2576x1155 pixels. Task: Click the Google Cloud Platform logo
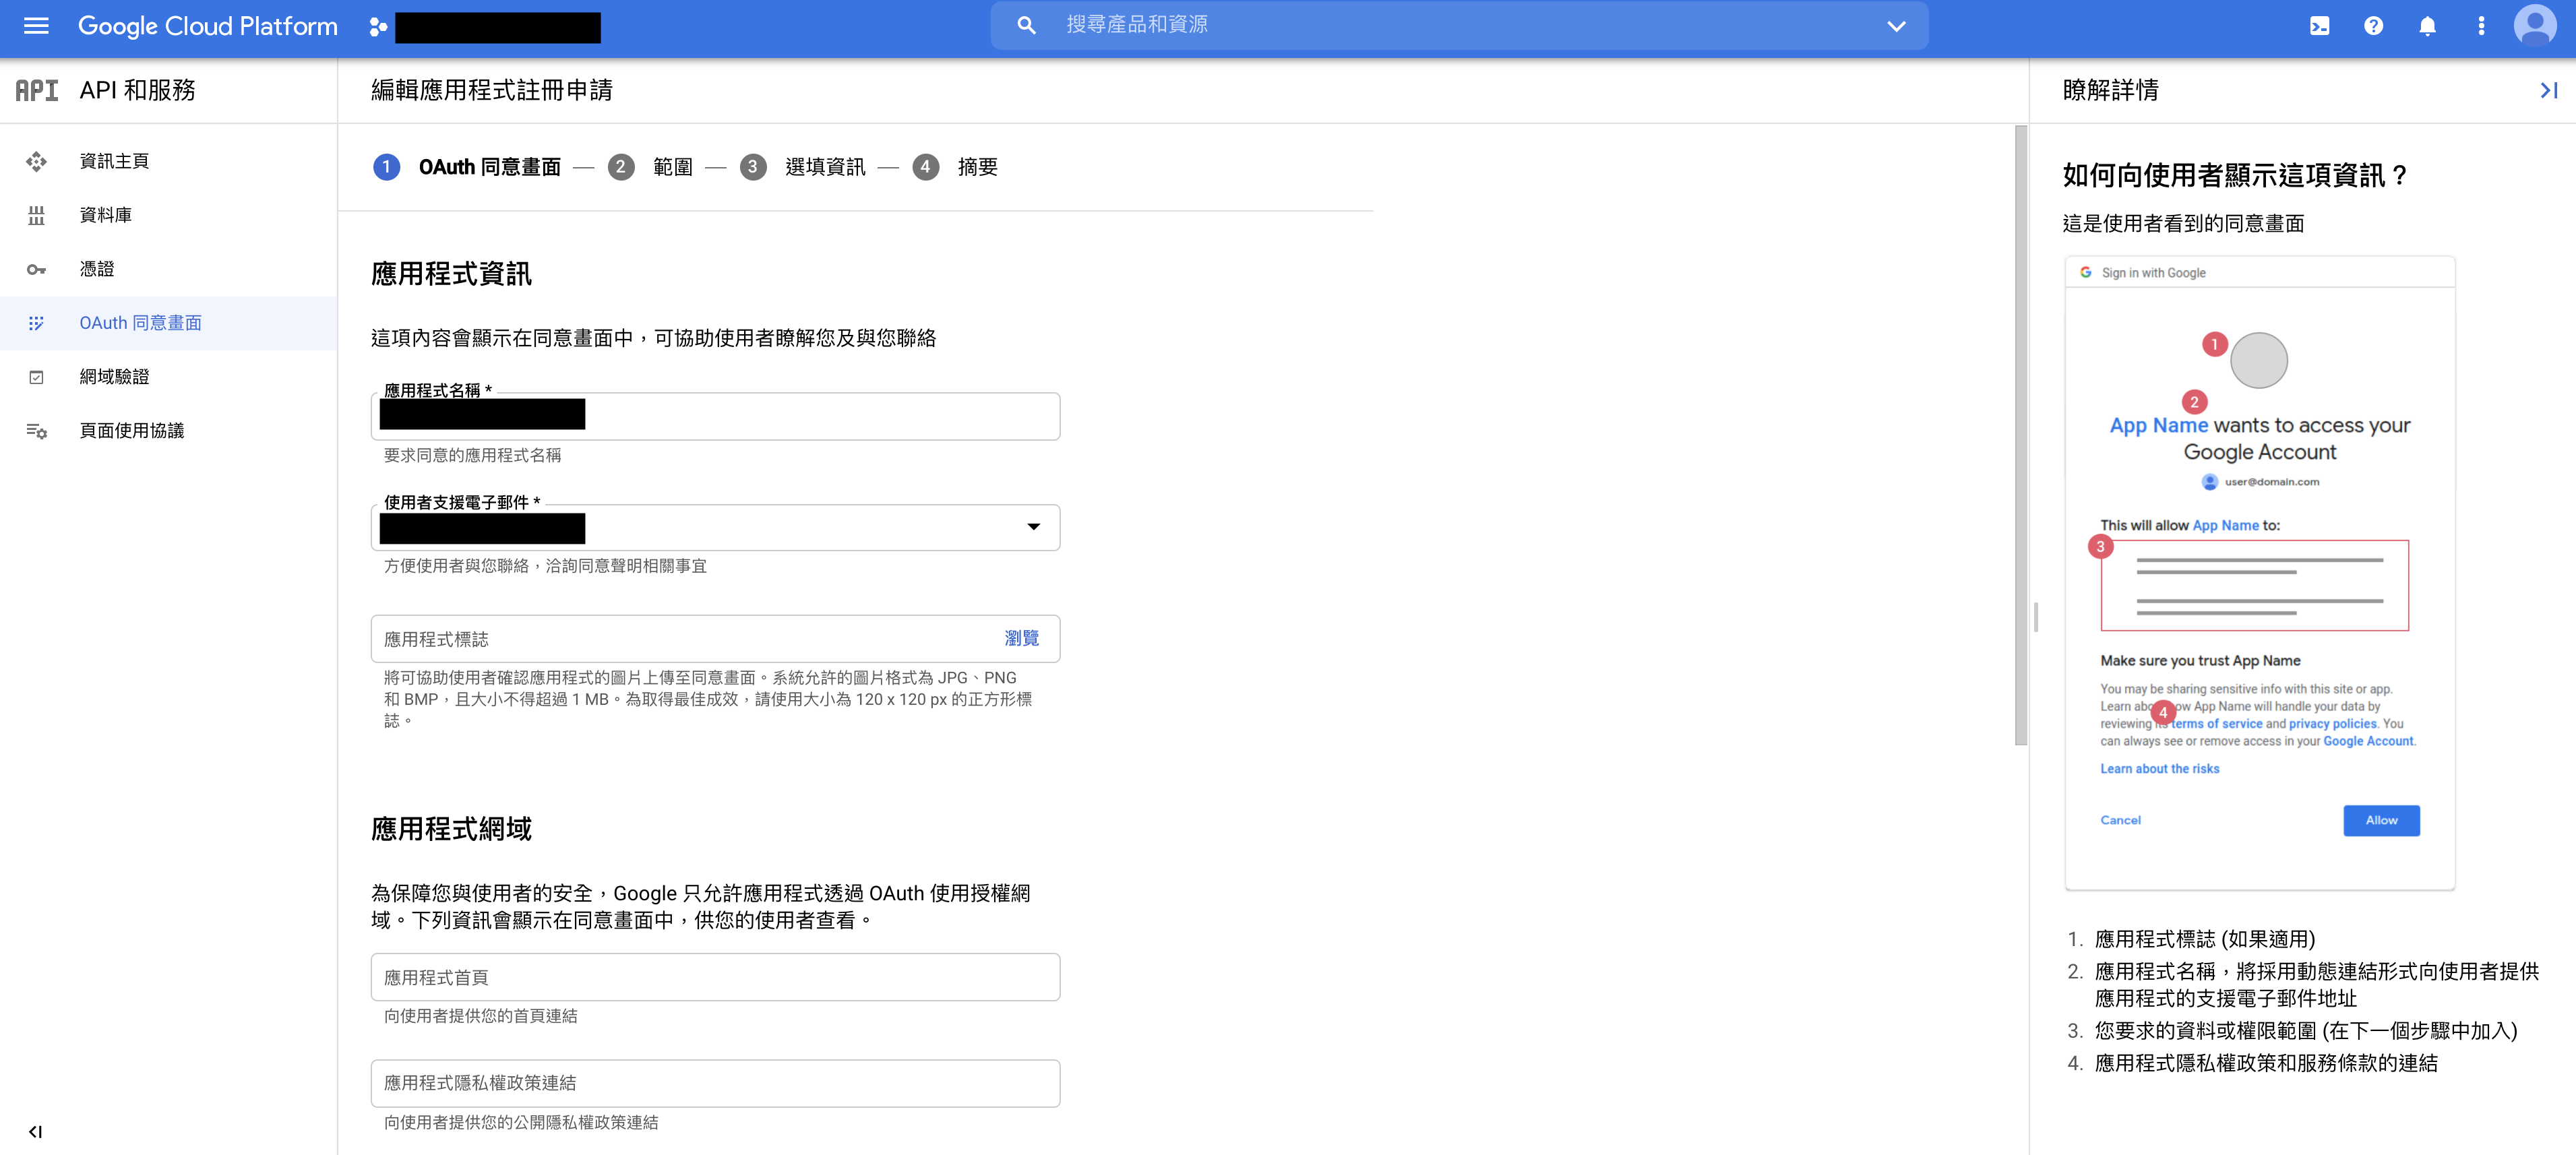pos(207,26)
